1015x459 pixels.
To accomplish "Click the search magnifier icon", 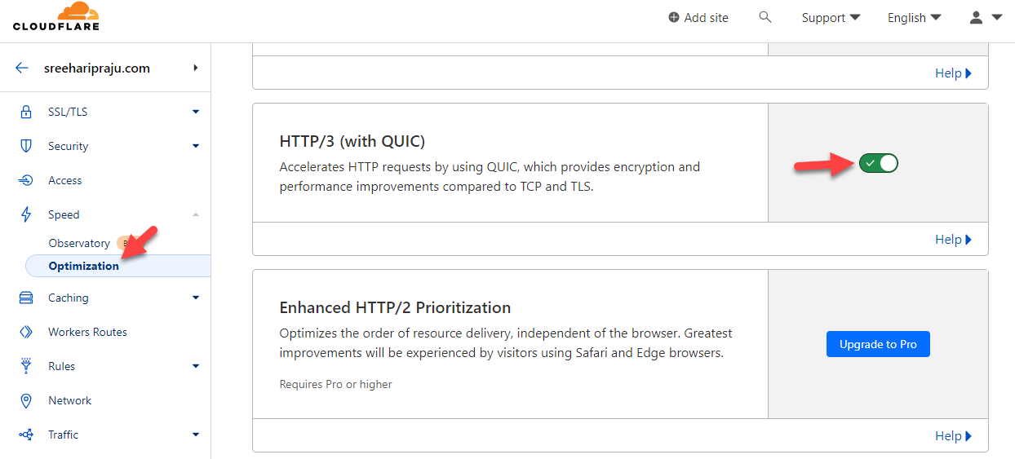I will pos(765,17).
